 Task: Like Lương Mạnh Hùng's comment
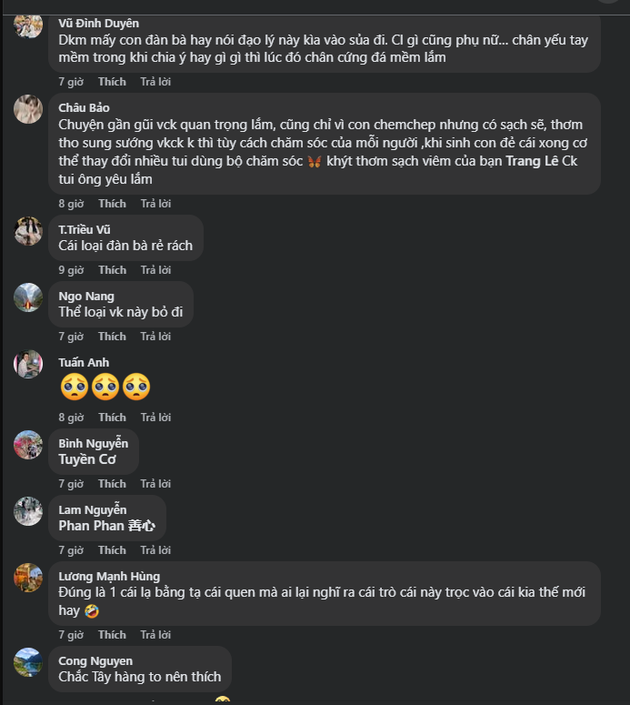point(112,635)
